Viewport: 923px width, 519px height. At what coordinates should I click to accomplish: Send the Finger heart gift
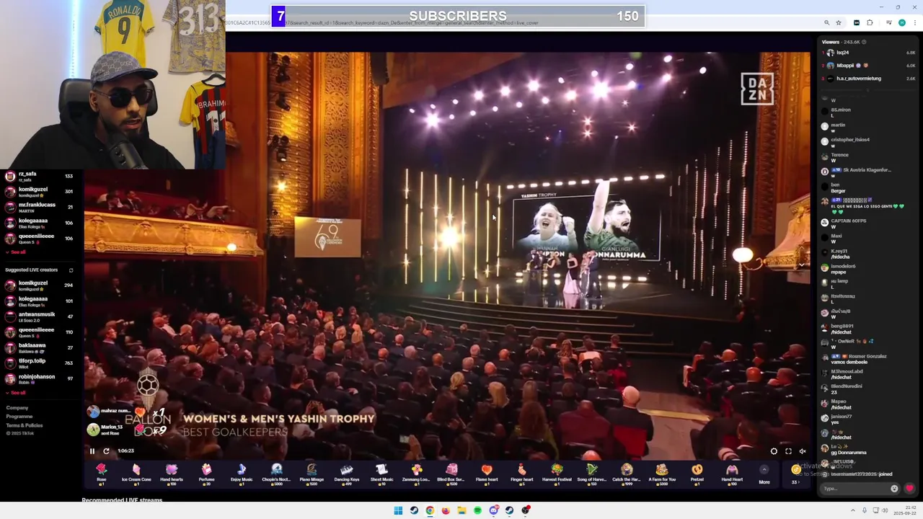coord(521,473)
